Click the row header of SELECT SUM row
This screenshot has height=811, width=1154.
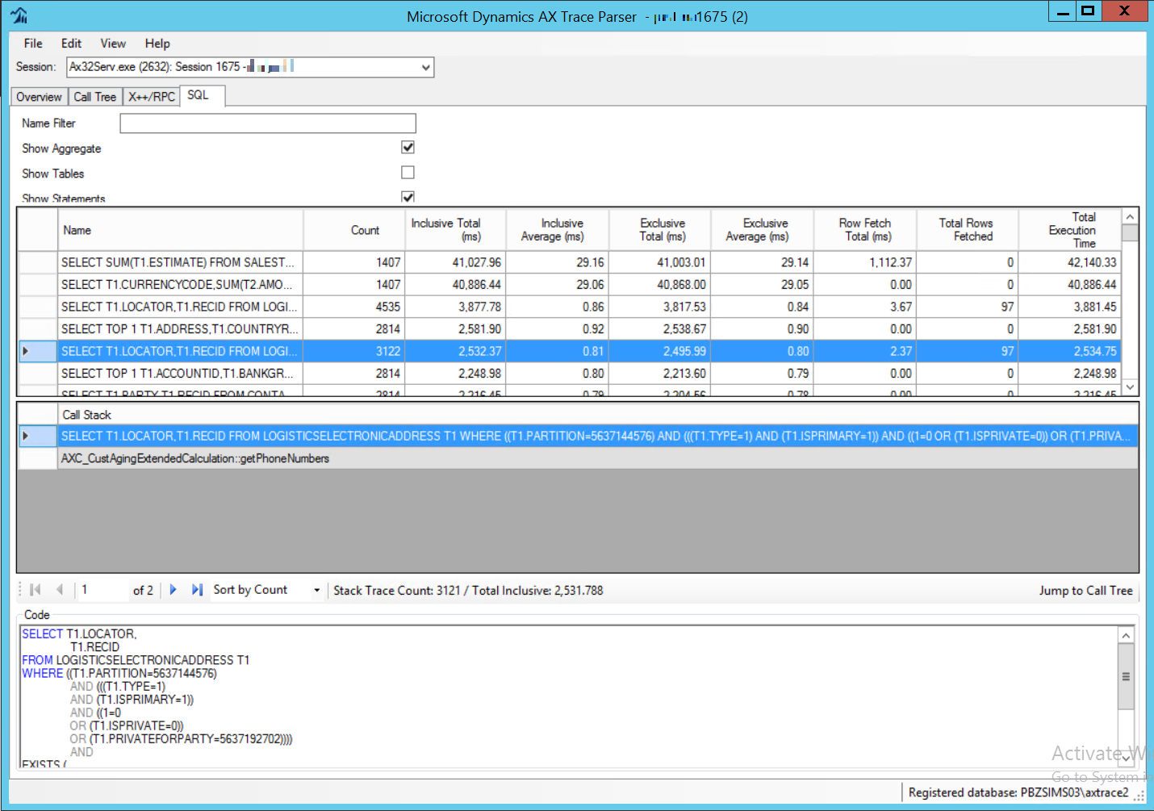pos(38,262)
